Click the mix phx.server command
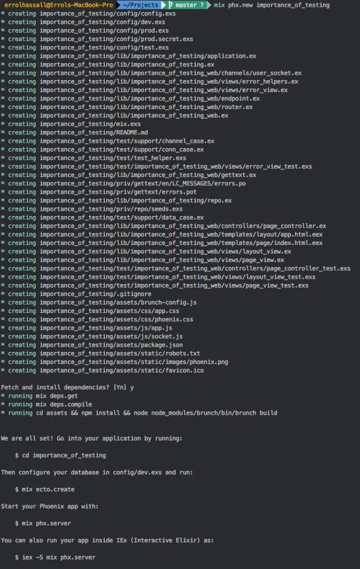360x569 pixels. [43, 523]
